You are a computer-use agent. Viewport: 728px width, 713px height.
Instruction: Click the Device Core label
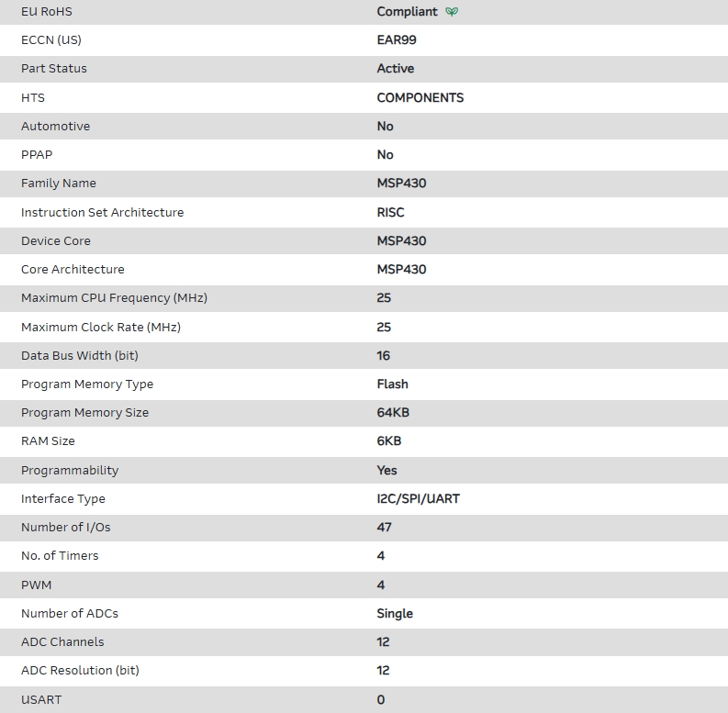pos(56,241)
